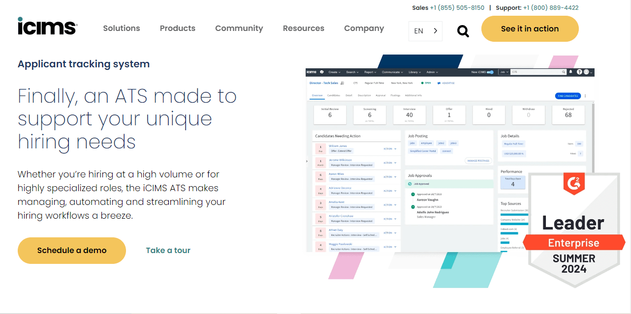Click the iCIMS logo in the site header

pyautogui.click(x=47, y=26)
